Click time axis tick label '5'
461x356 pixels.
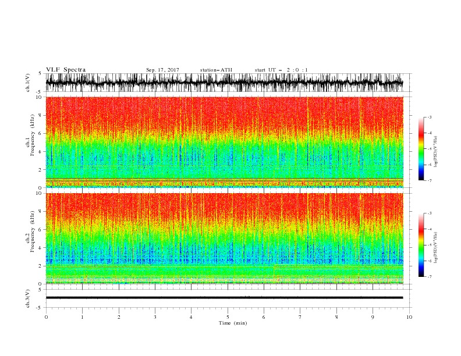point(228,317)
